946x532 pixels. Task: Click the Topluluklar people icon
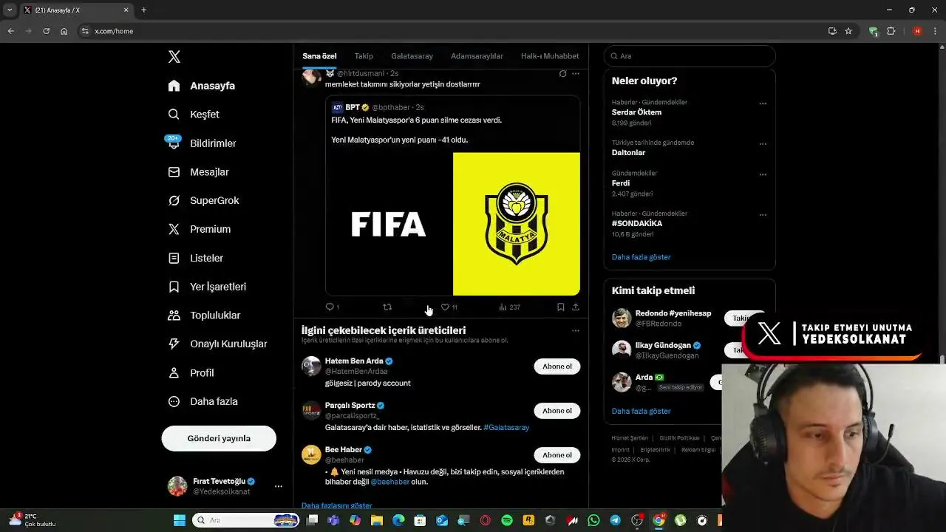(174, 316)
